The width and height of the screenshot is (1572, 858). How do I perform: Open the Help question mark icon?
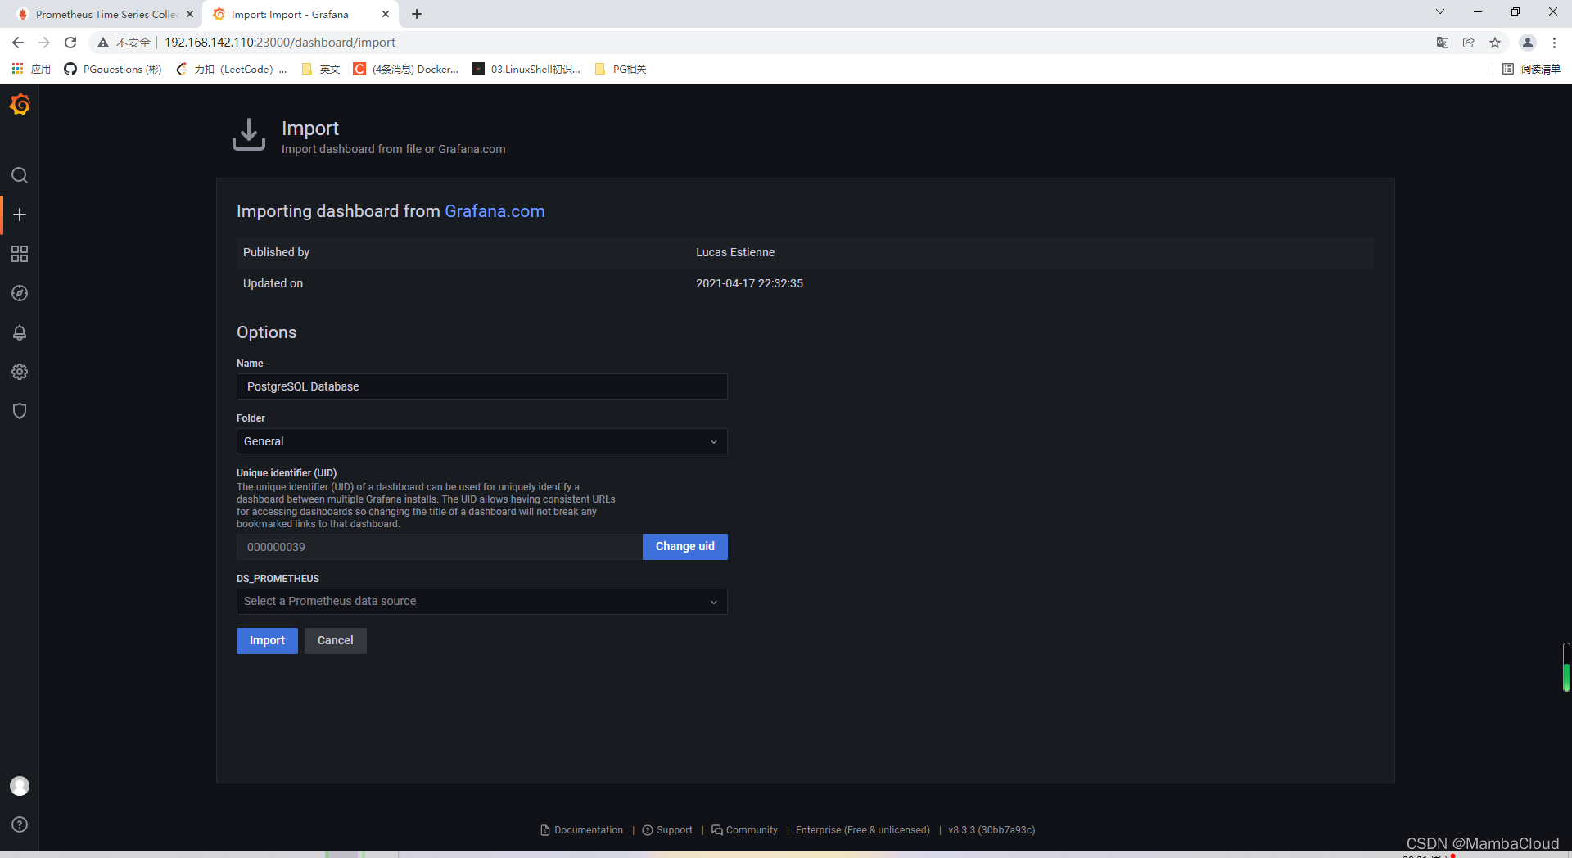[x=20, y=824]
